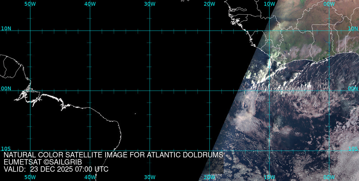
Task: Click grid intersection of 40W and 10N
Action: click(x=90, y=31)
